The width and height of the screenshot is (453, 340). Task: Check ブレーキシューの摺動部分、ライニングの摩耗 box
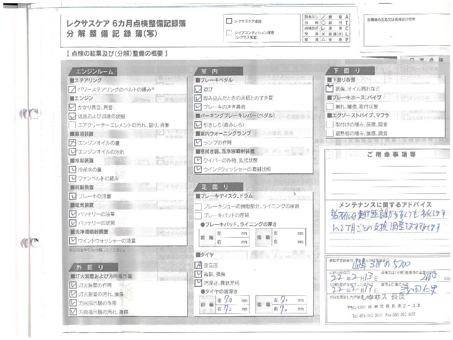coord(198,206)
